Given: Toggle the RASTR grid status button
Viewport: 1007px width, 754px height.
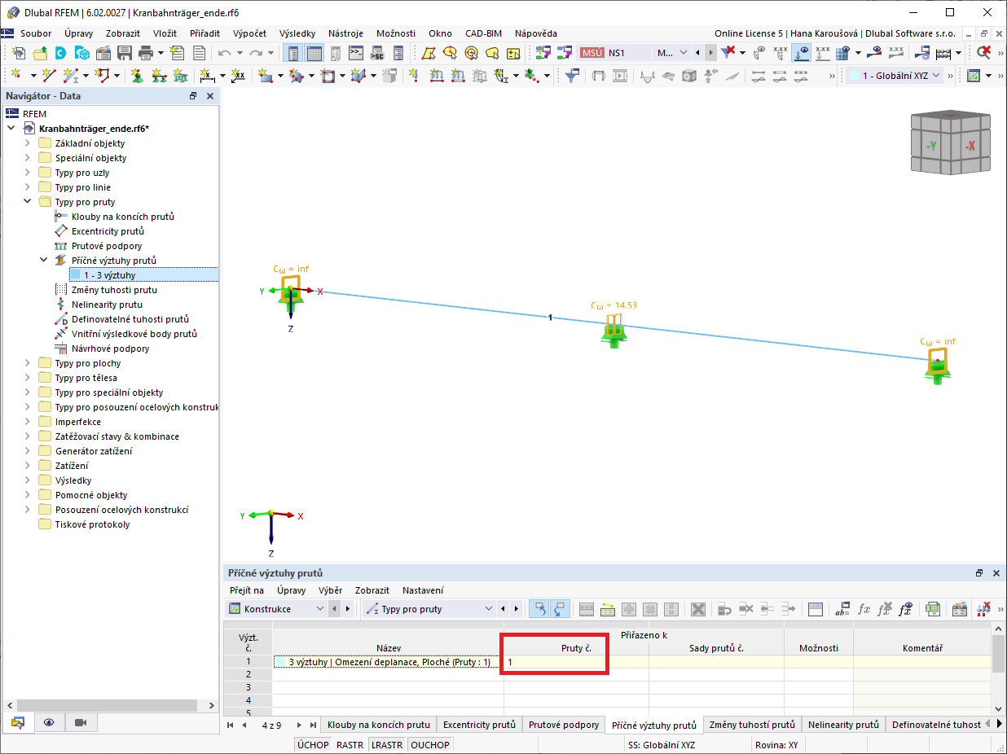Looking at the screenshot, I should tap(350, 745).
